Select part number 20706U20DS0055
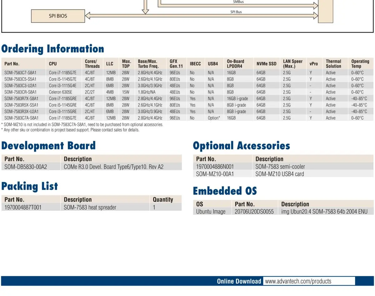Viewport: 375px width, 296px height. pos(254,212)
